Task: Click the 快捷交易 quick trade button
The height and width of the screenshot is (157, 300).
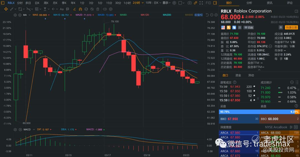Action: point(291,27)
